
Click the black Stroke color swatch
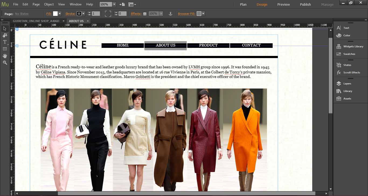pyautogui.click(x=79, y=13)
